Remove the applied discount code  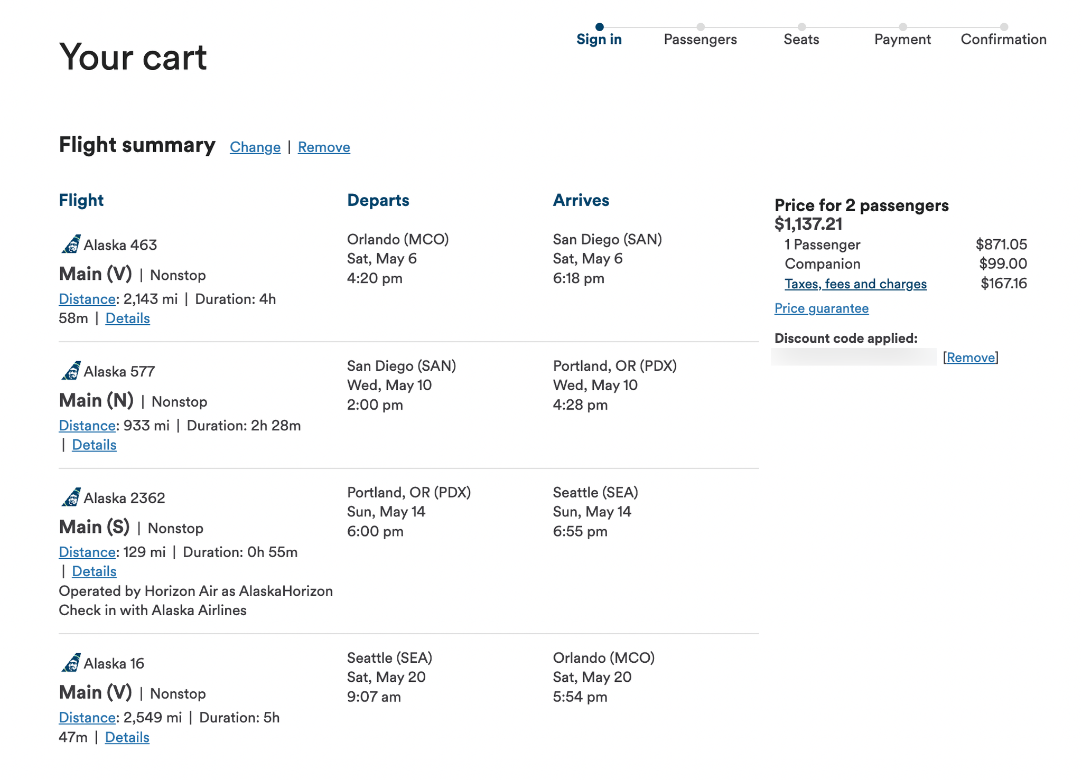point(971,358)
